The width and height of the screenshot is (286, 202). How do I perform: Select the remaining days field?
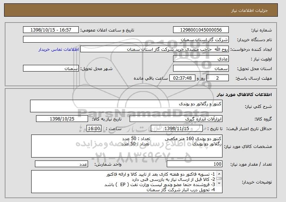[217, 78]
